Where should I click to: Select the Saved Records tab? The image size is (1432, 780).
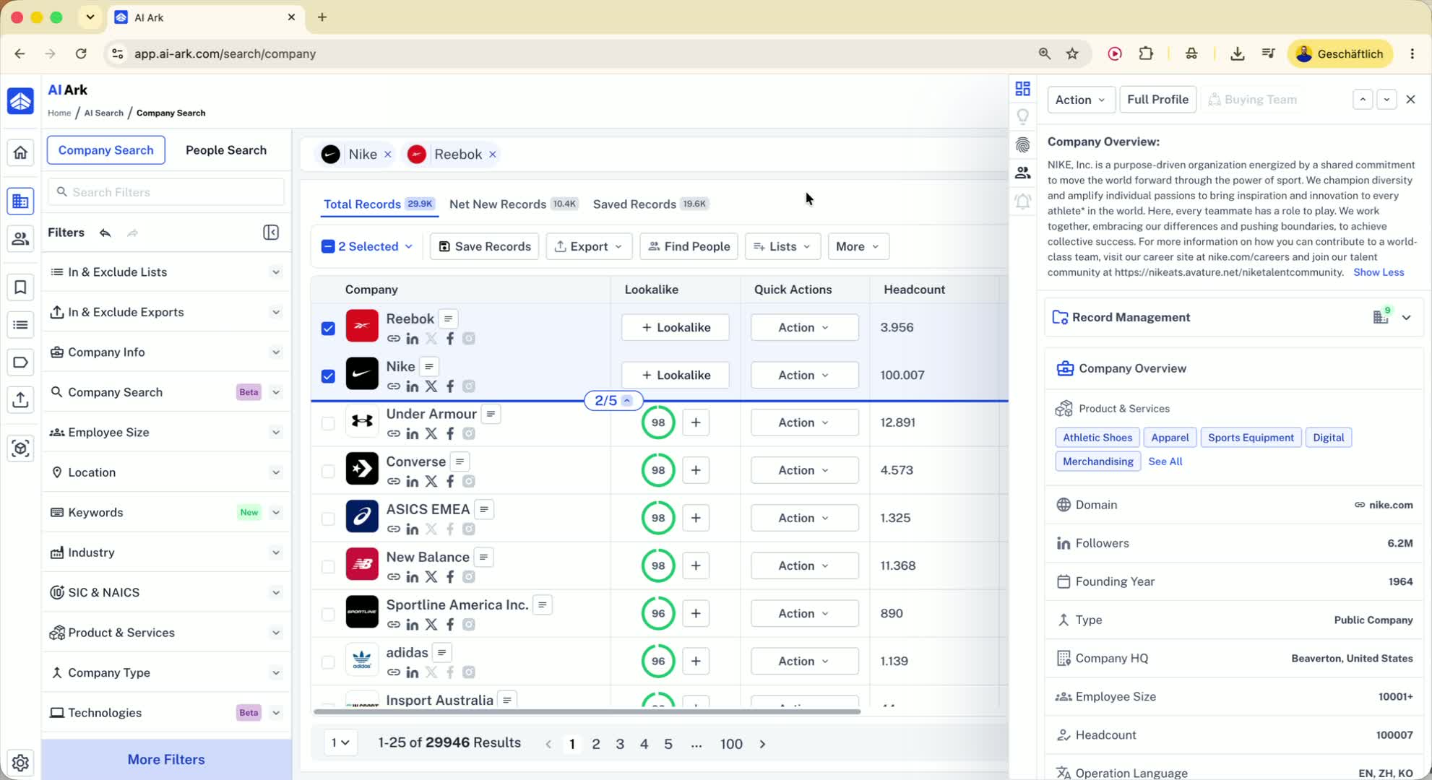(x=650, y=204)
